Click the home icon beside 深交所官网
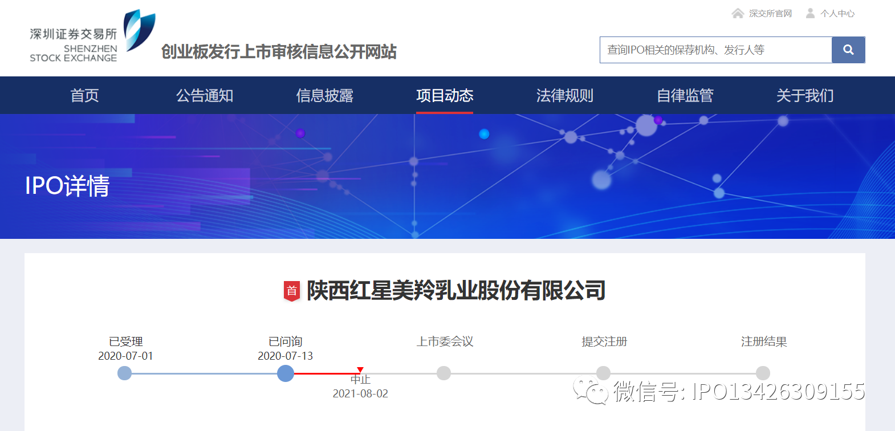Viewport: 895px width, 431px height. pyautogui.click(x=738, y=13)
